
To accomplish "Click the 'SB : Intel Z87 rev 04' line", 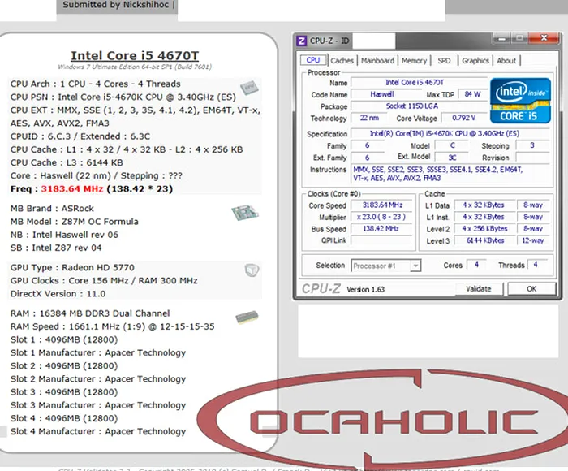I will (x=56, y=248).
